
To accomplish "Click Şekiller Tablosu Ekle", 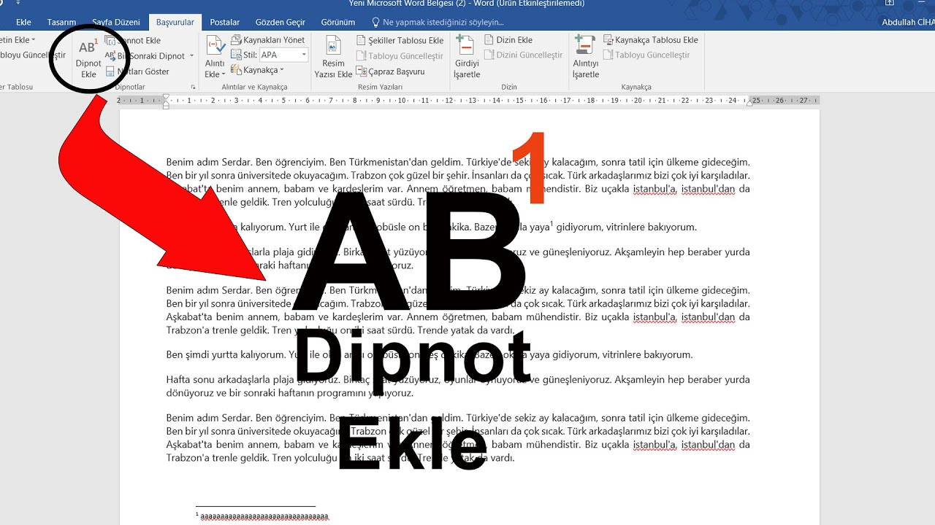I will point(400,40).
